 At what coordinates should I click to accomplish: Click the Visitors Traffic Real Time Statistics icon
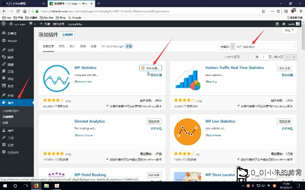(187, 77)
